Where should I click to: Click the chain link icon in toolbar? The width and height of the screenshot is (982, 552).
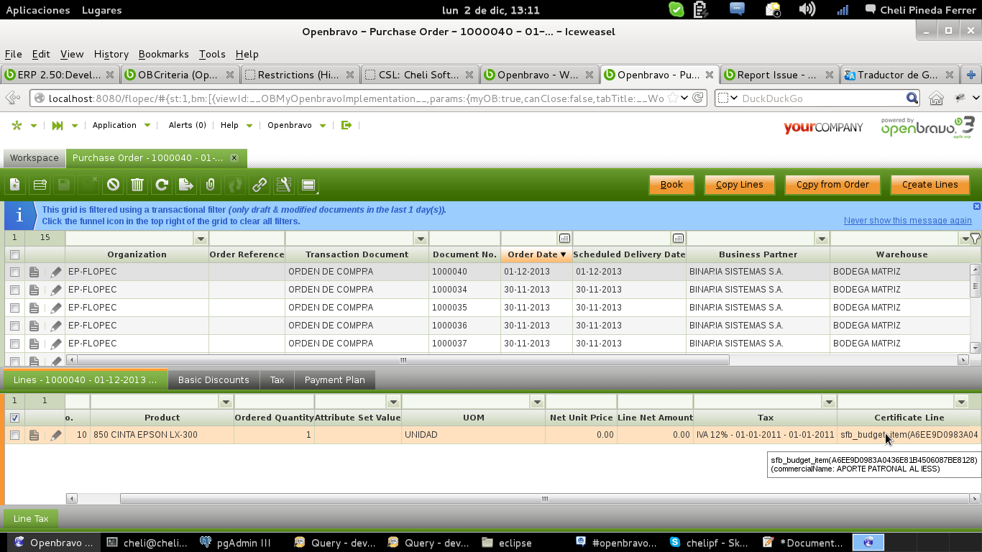point(260,185)
